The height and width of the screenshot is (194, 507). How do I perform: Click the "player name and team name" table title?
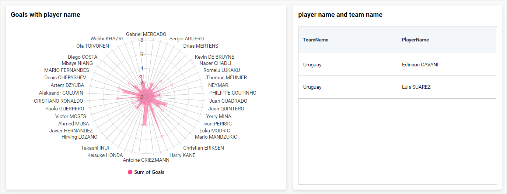340,15
